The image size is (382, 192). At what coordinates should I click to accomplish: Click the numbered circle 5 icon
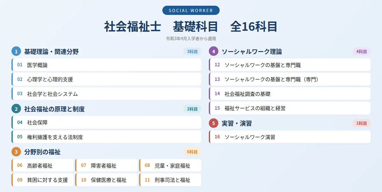click(214, 123)
